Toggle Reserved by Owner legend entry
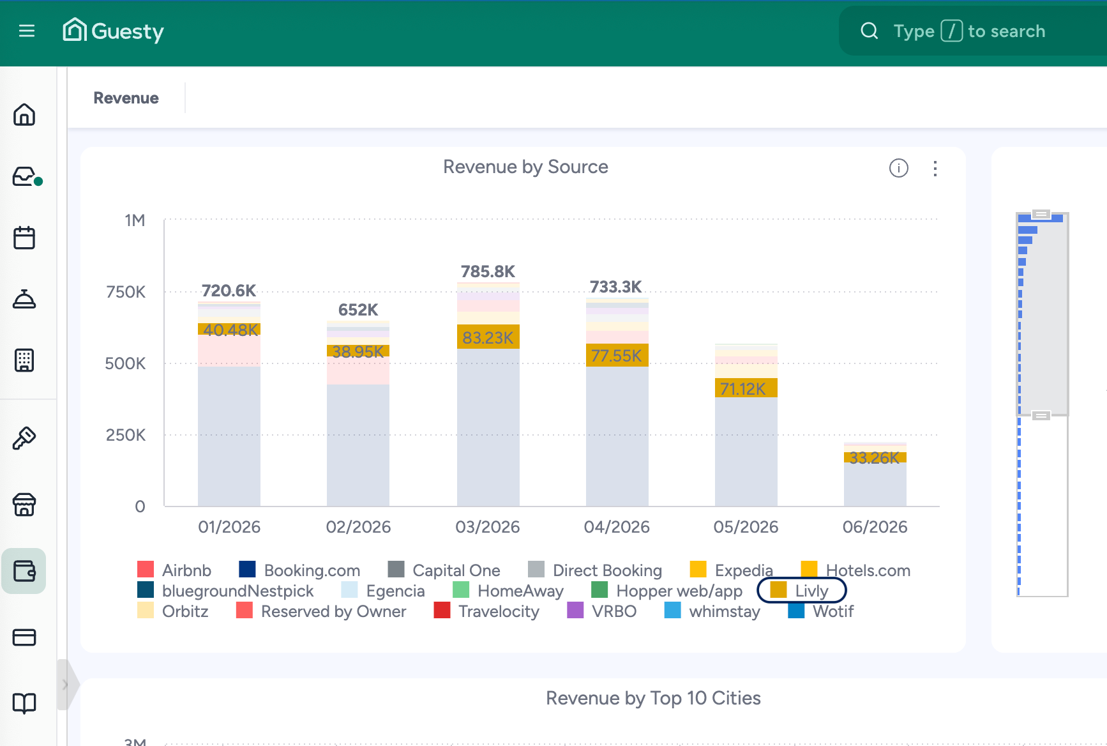The height and width of the screenshot is (746, 1107). coord(322,611)
